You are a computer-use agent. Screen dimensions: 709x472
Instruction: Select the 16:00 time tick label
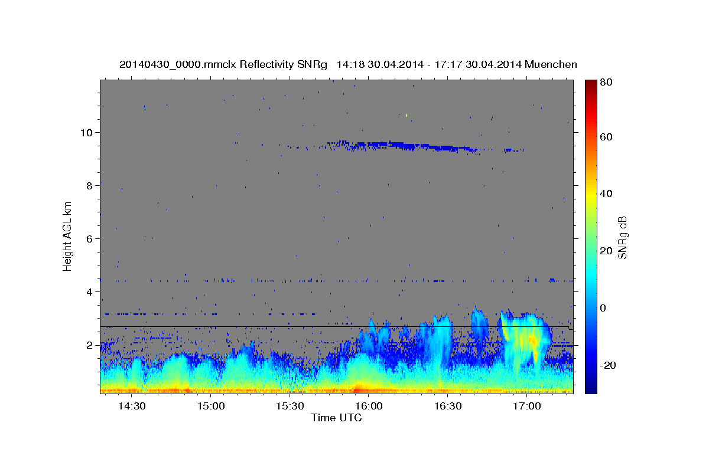pos(369,407)
